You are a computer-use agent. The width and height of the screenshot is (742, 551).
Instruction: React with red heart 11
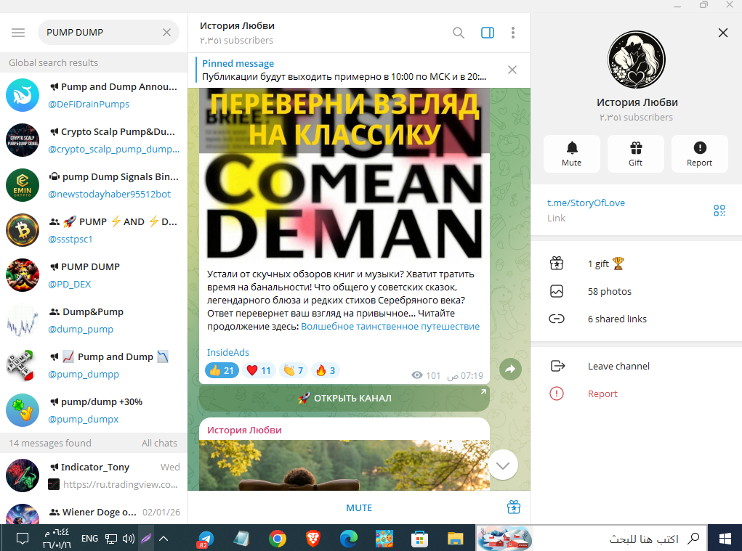[259, 370]
